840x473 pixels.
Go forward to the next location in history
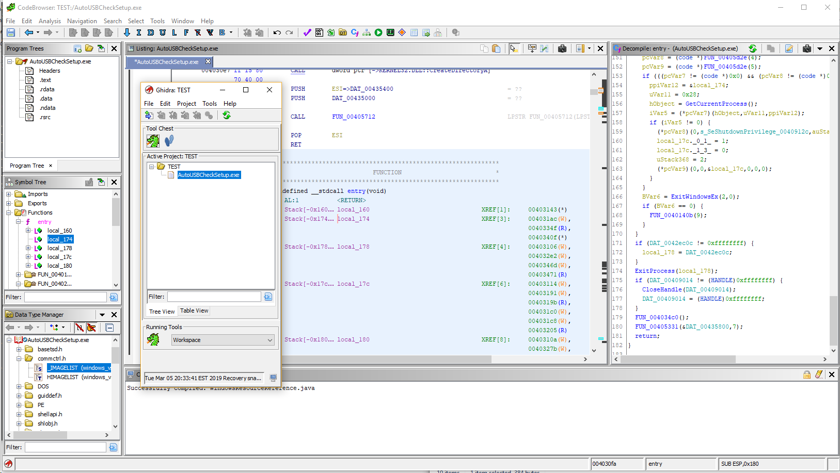[47, 32]
